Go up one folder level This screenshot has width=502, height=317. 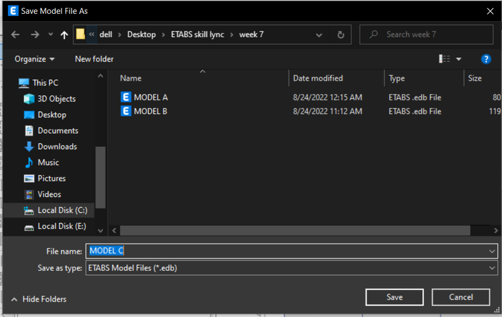tap(65, 35)
